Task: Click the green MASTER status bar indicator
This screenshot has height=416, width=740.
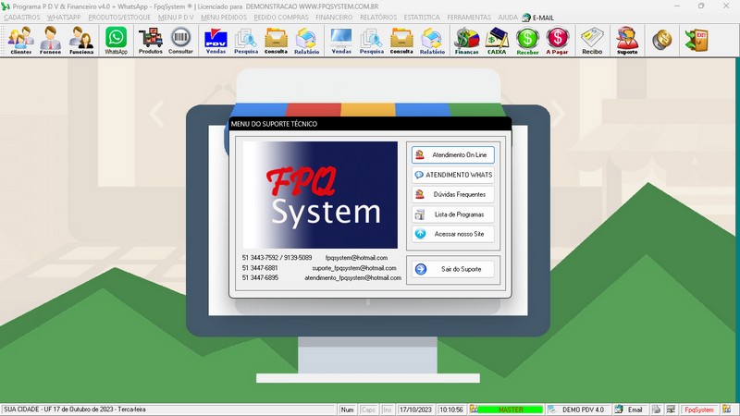Action: click(506, 409)
